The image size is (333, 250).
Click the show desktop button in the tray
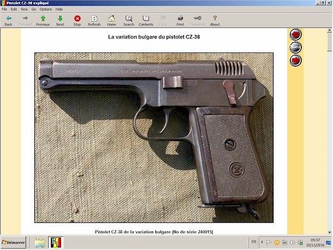[329, 242]
